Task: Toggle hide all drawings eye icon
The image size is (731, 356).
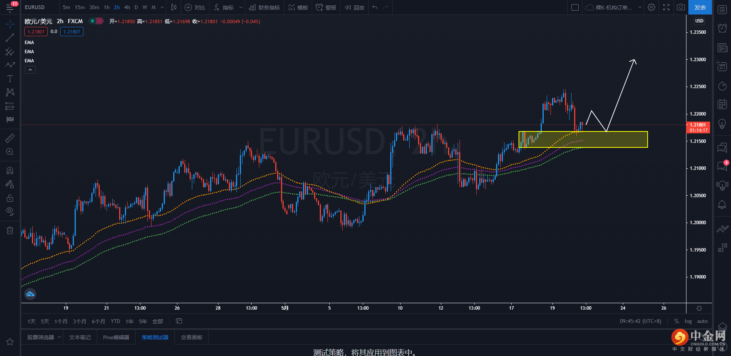Action: [10, 211]
